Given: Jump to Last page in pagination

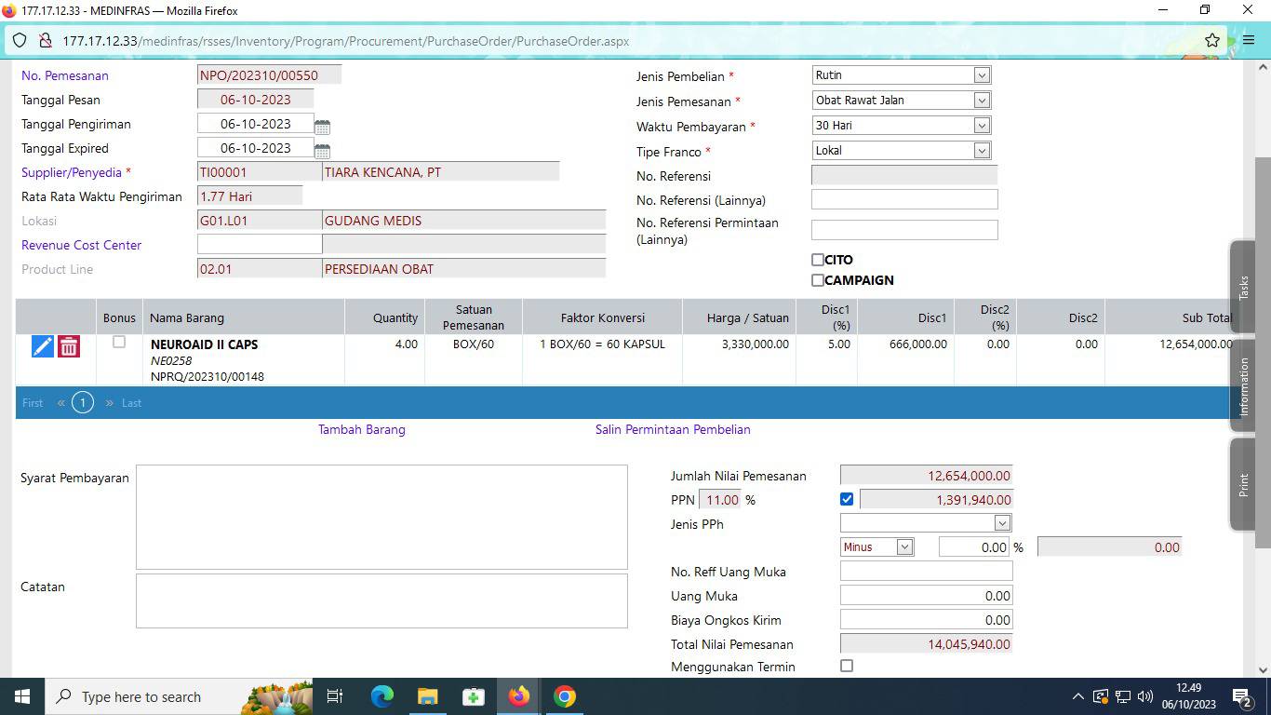Looking at the screenshot, I should tap(131, 403).
